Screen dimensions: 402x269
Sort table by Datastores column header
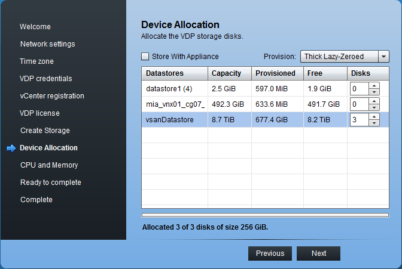point(174,73)
